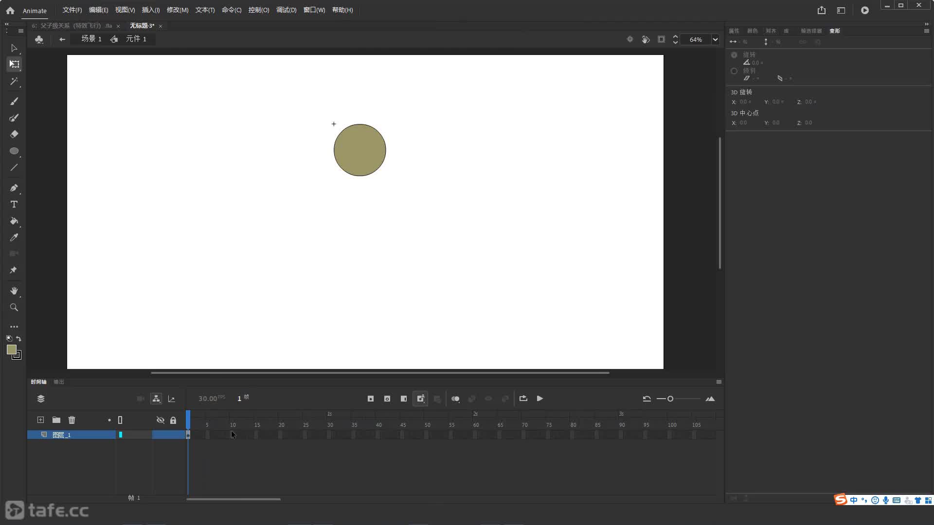Select the Eyedropper tool
The height and width of the screenshot is (525, 934).
(x=14, y=237)
